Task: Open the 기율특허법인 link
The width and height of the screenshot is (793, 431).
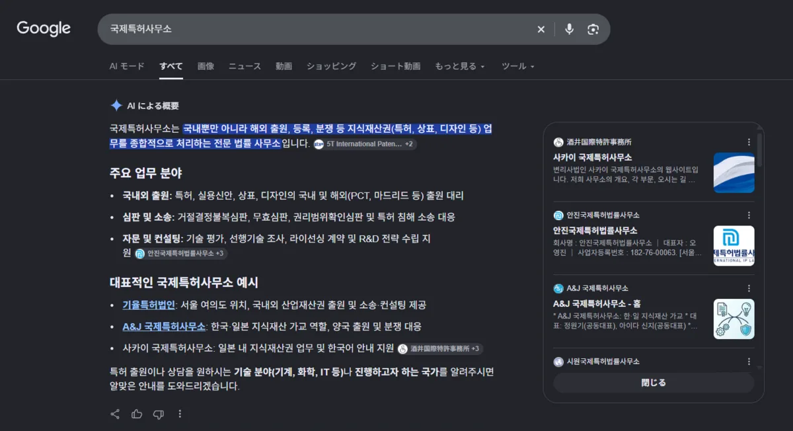Action: 149,305
